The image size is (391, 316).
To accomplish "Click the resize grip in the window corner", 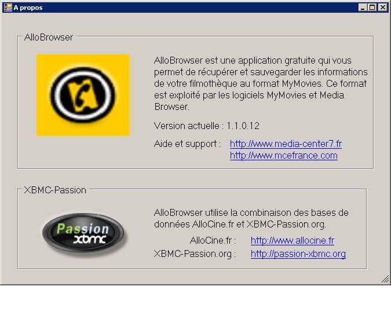I will 385,279.
